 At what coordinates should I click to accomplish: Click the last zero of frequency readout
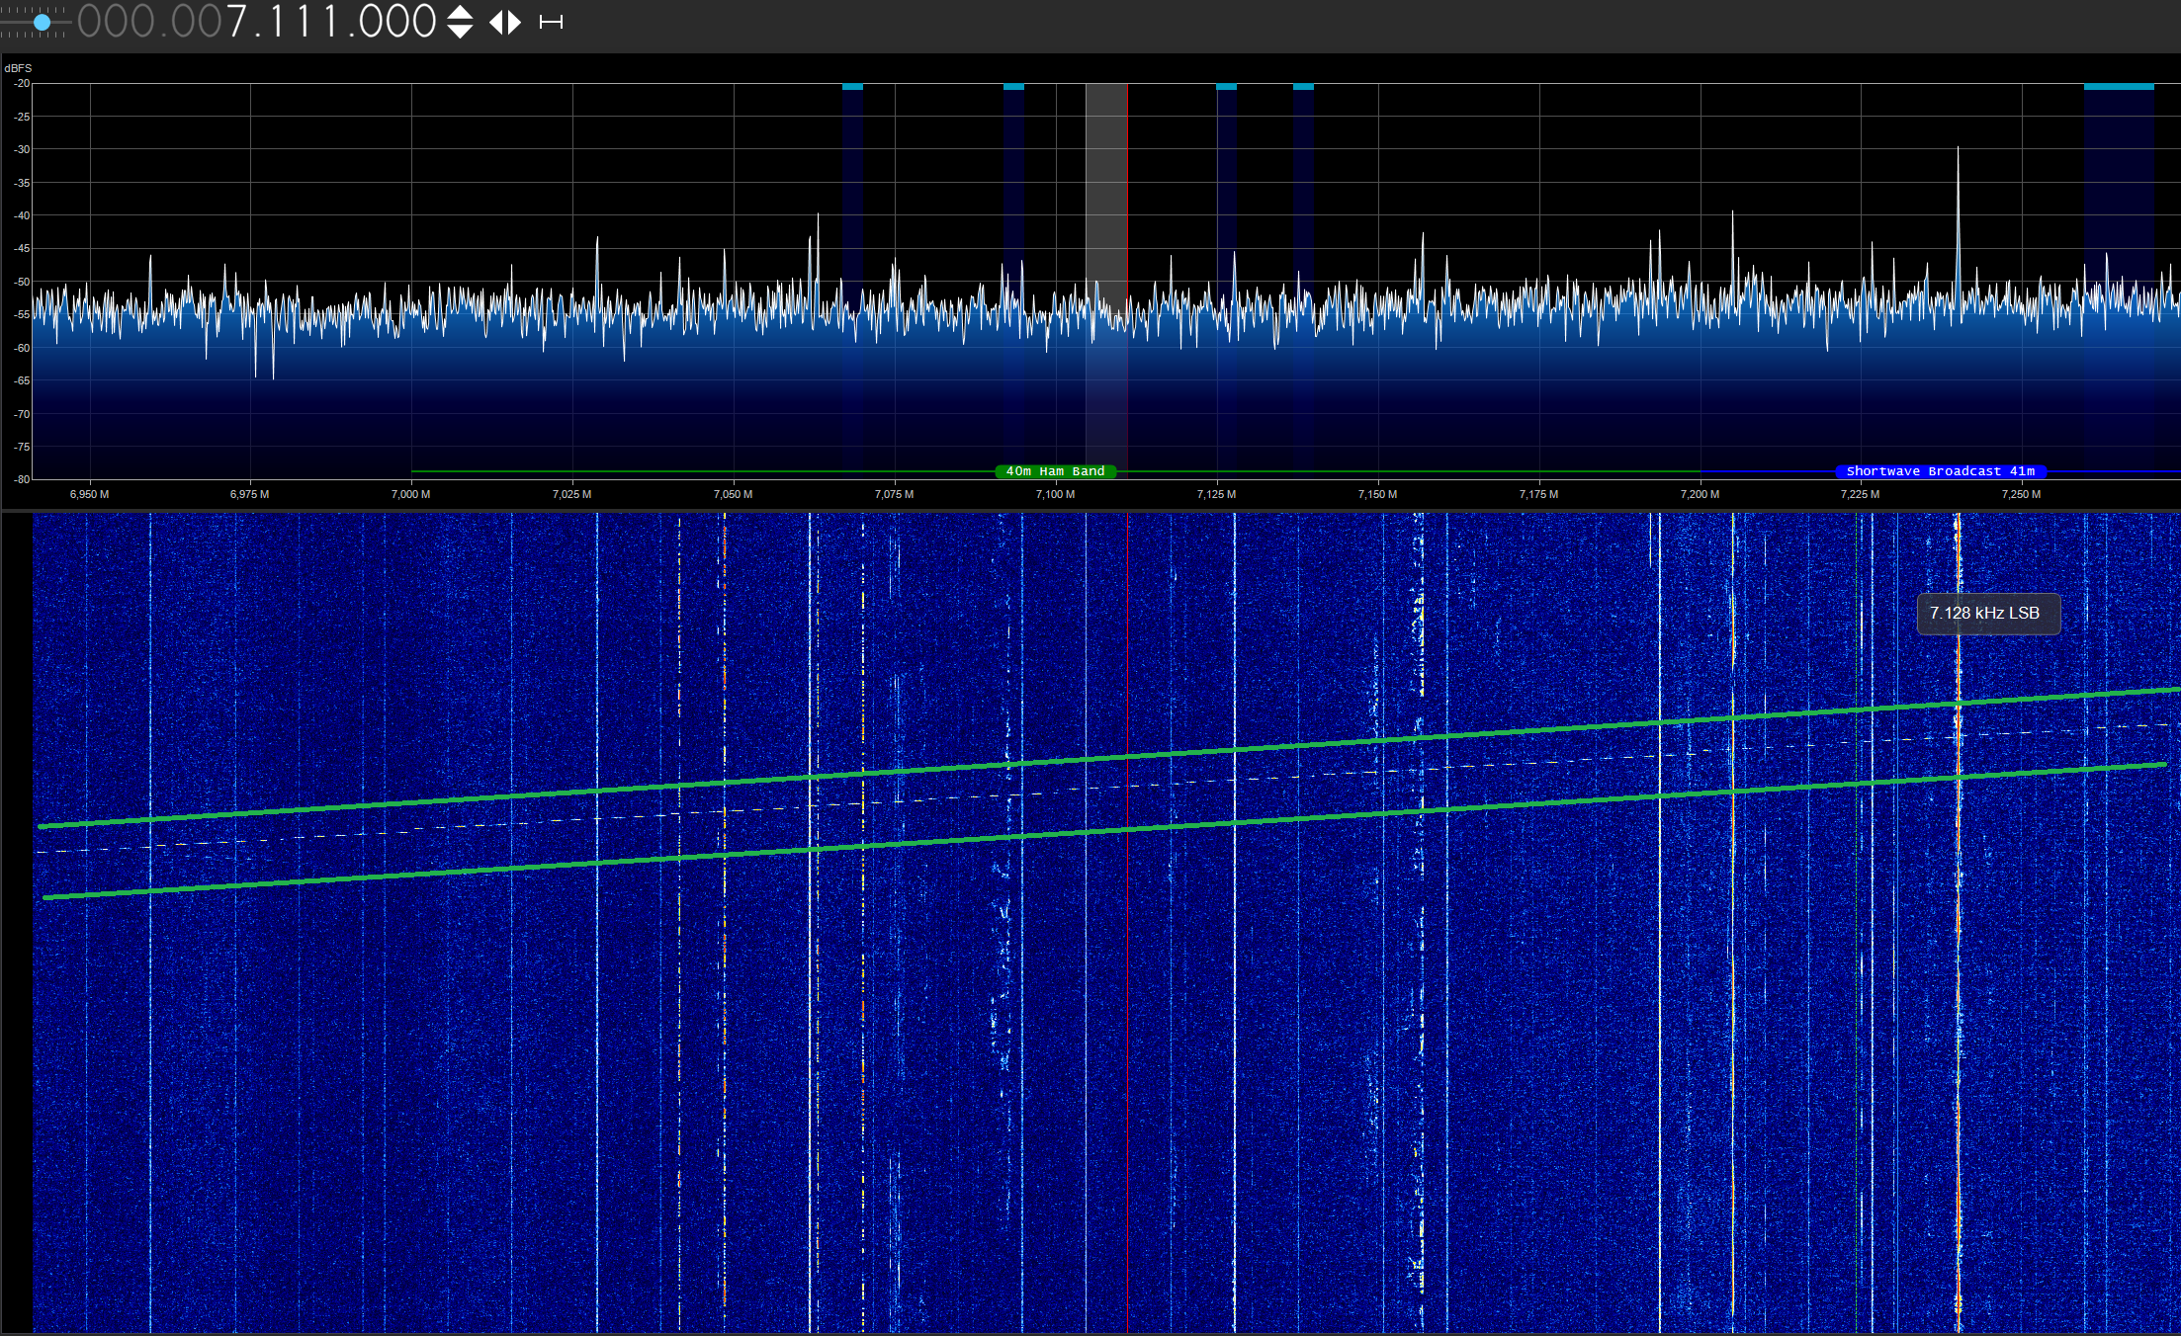[x=422, y=22]
